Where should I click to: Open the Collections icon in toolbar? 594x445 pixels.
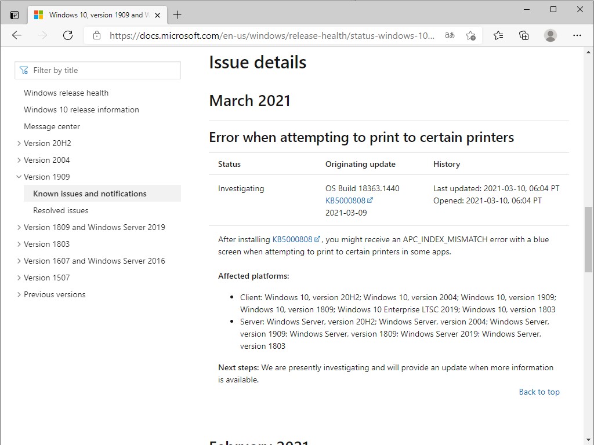524,35
